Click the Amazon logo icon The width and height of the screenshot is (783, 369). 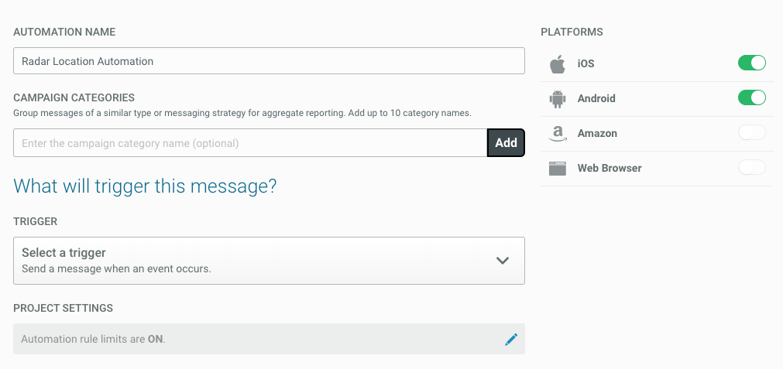[x=558, y=134]
